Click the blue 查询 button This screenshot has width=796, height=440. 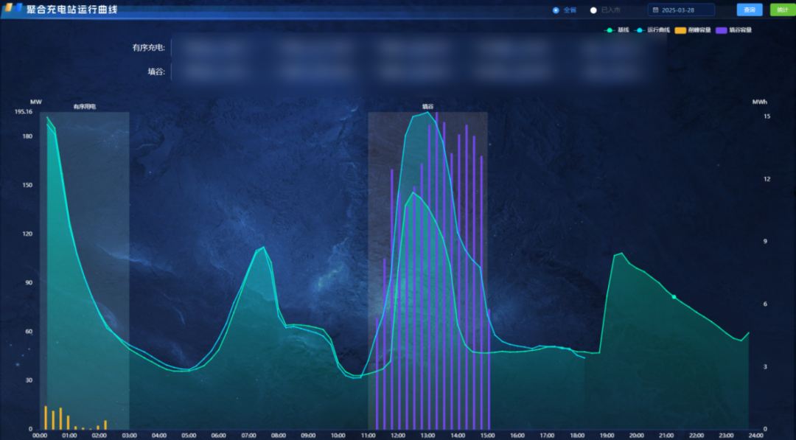pos(749,10)
